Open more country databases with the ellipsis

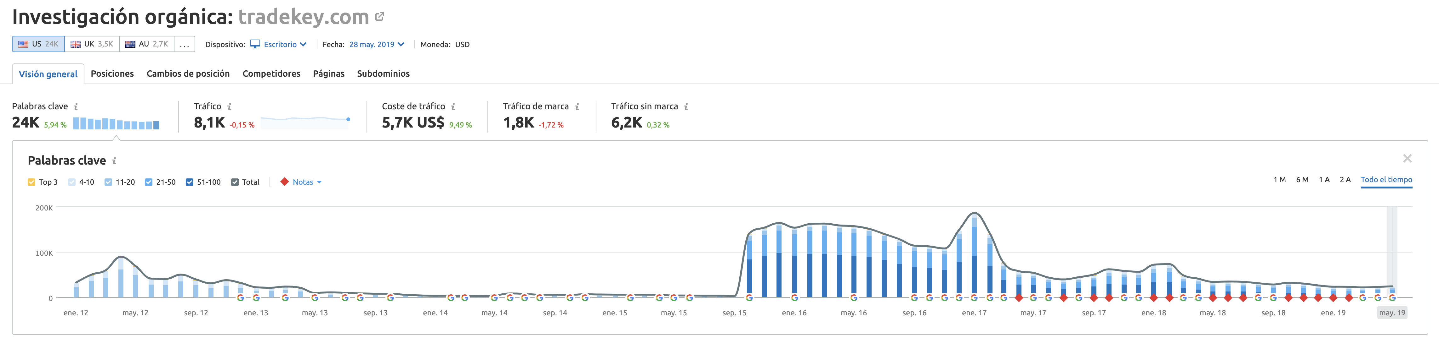pos(184,44)
